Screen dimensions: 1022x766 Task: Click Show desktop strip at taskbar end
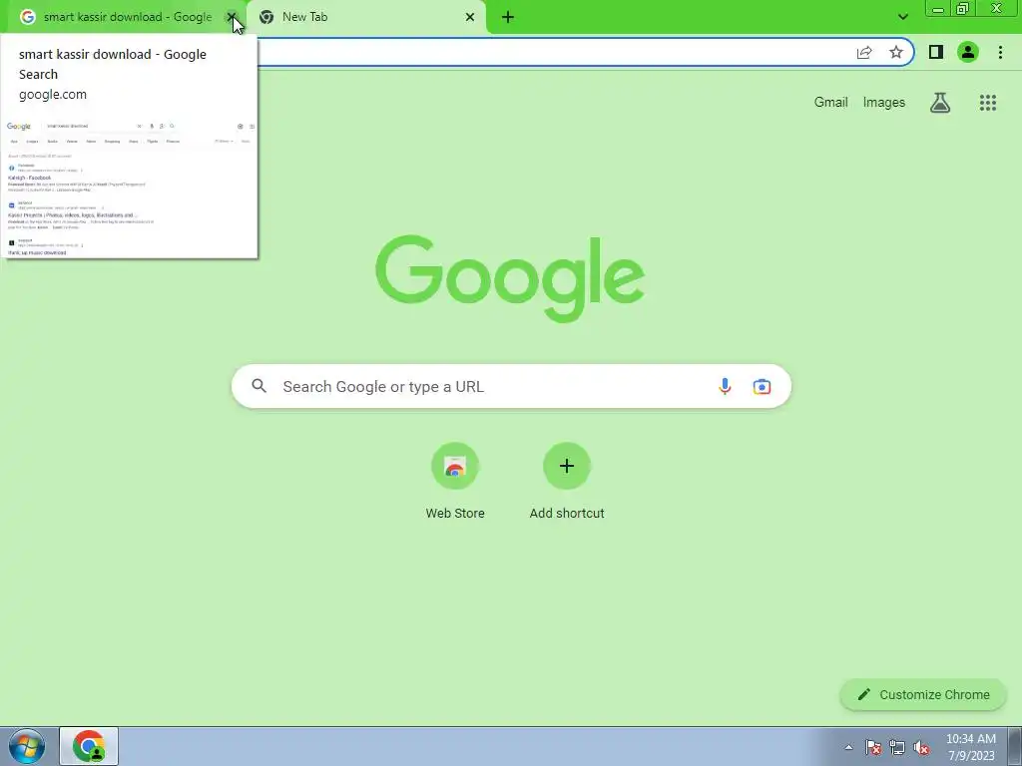[1015, 746]
